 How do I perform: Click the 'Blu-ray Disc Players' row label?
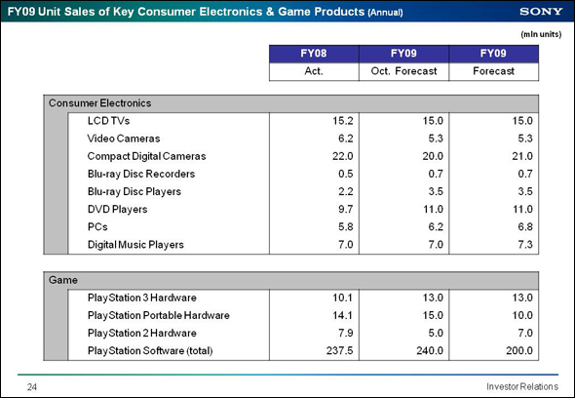pyautogui.click(x=134, y=191)
